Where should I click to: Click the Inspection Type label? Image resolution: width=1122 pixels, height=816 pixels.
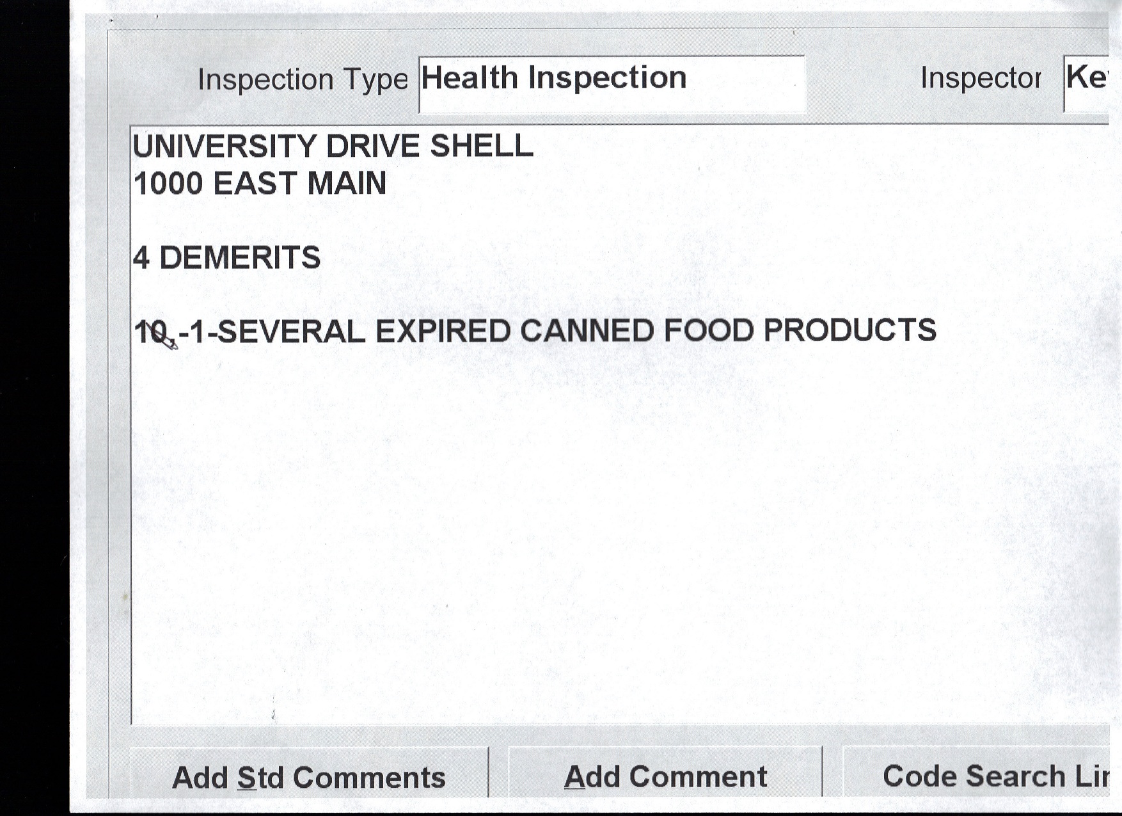pyautogui.click(x=302, y=80)
